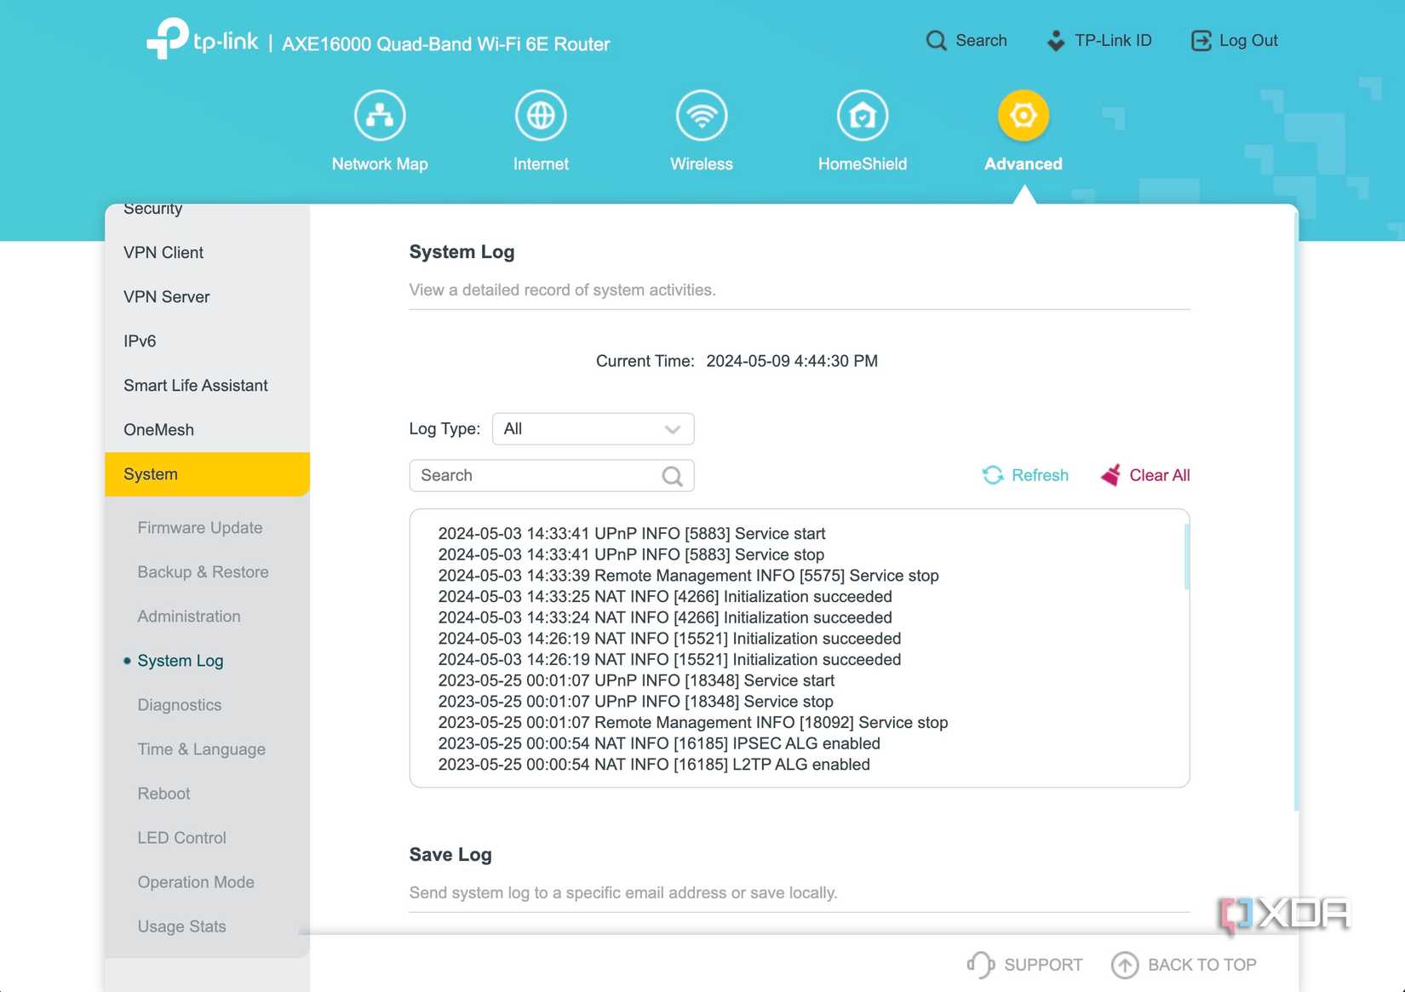Image resolution: width=1405 pixels, height=992 pixels.
Task: Select the VPN Server menu item
Action: tap(166, 297)
